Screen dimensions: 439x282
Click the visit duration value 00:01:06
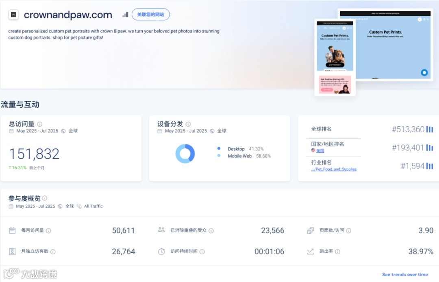[269, 252]
